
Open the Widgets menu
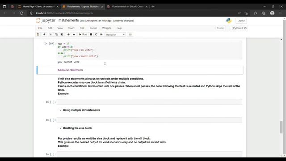[x=106, y=28]
